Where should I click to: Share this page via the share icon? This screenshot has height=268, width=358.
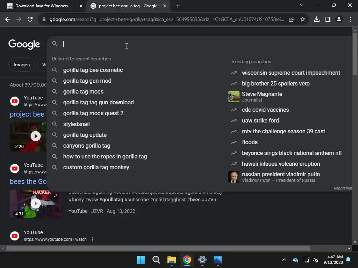[x=292, y=20]
